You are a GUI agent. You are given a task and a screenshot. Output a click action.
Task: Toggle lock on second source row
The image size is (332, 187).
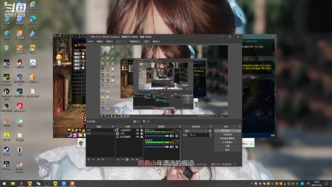(x=142, y=133)
